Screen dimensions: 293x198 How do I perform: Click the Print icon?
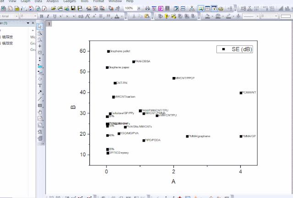pyautogui.click(x=148, y=8)
